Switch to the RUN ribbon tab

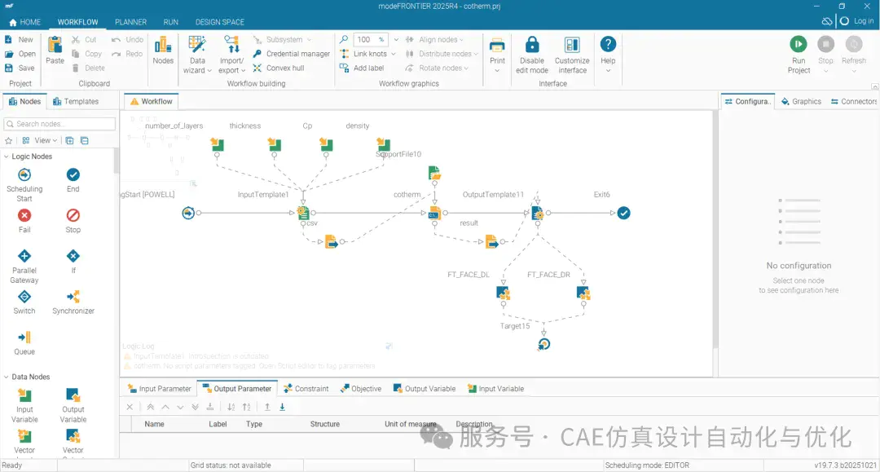(170, 22)
